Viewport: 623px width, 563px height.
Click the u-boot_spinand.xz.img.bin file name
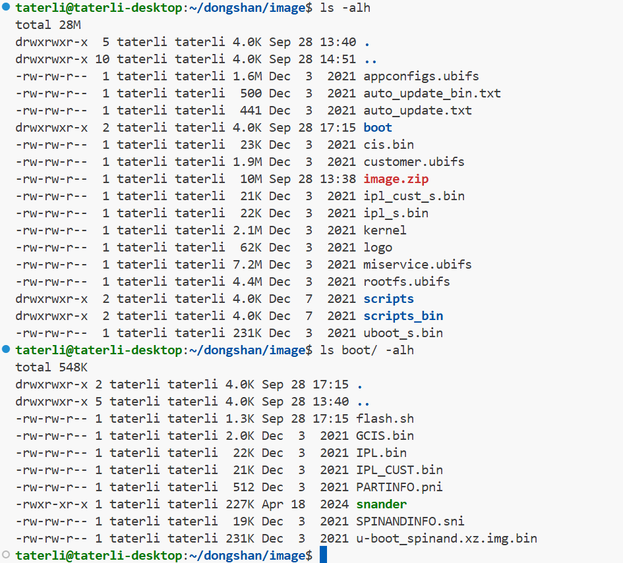coord(446,538)
